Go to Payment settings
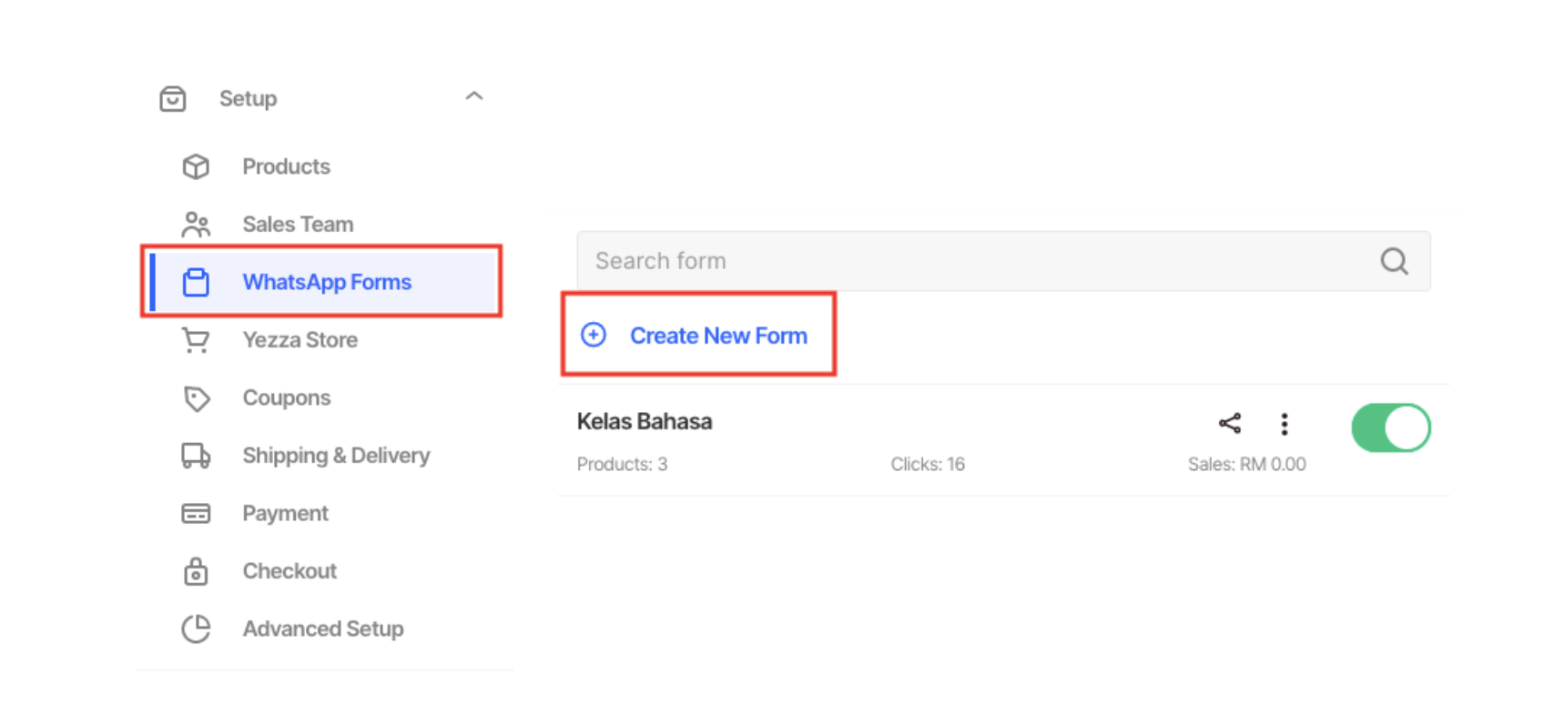The image size is (1564, 714). [x=285, y=514]
